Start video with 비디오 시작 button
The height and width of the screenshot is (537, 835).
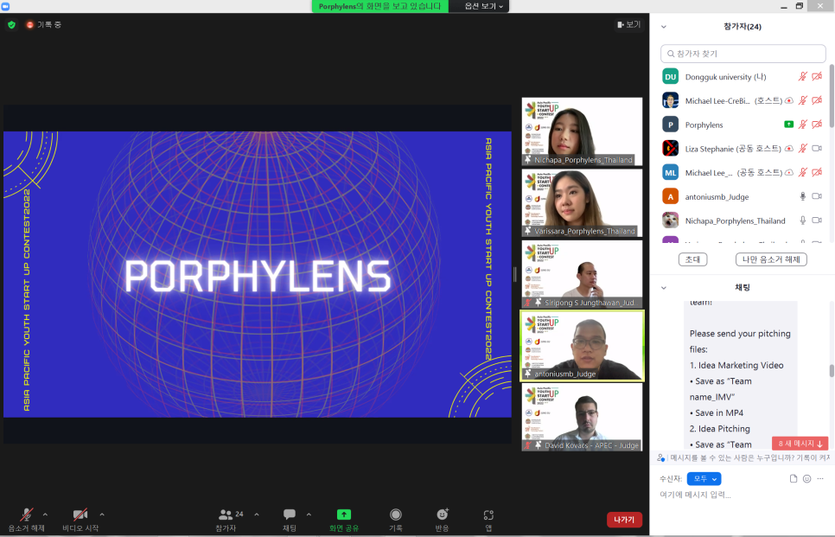(x=80, y=520)
